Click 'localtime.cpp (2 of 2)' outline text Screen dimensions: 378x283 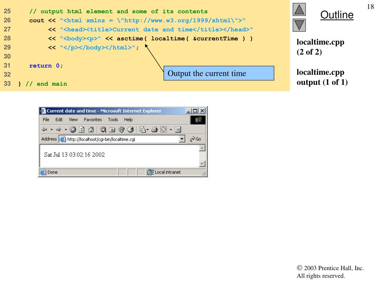click(x=320, y=47)
